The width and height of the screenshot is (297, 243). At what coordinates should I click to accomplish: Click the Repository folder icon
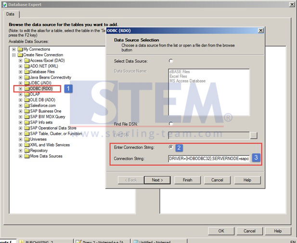click(x=27, y=150)
